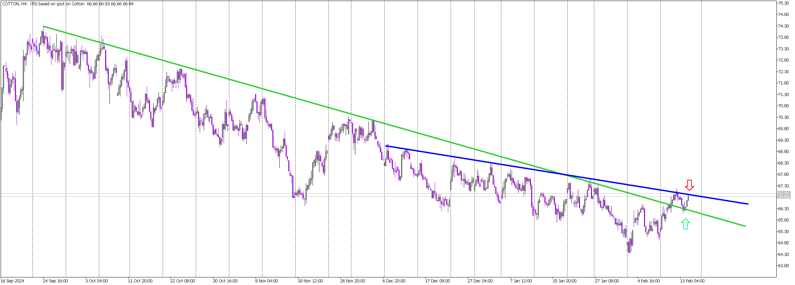
Task: Click the gray 66.84 current price tag
Action: pyautogui.click(x=784, y=197)
